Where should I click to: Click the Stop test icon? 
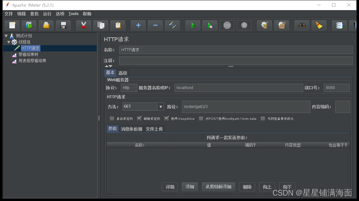[x=227, y=25]
